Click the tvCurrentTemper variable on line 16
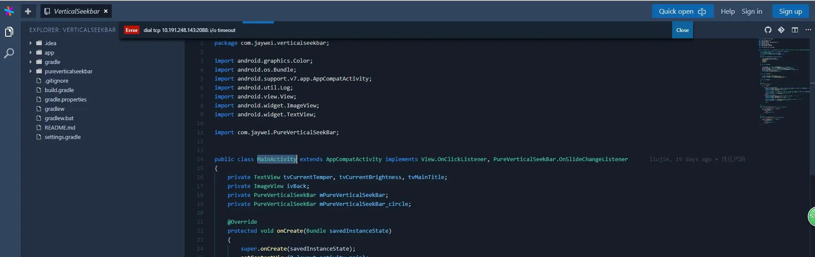Viewport: 815px width, 257px height. 308,177
